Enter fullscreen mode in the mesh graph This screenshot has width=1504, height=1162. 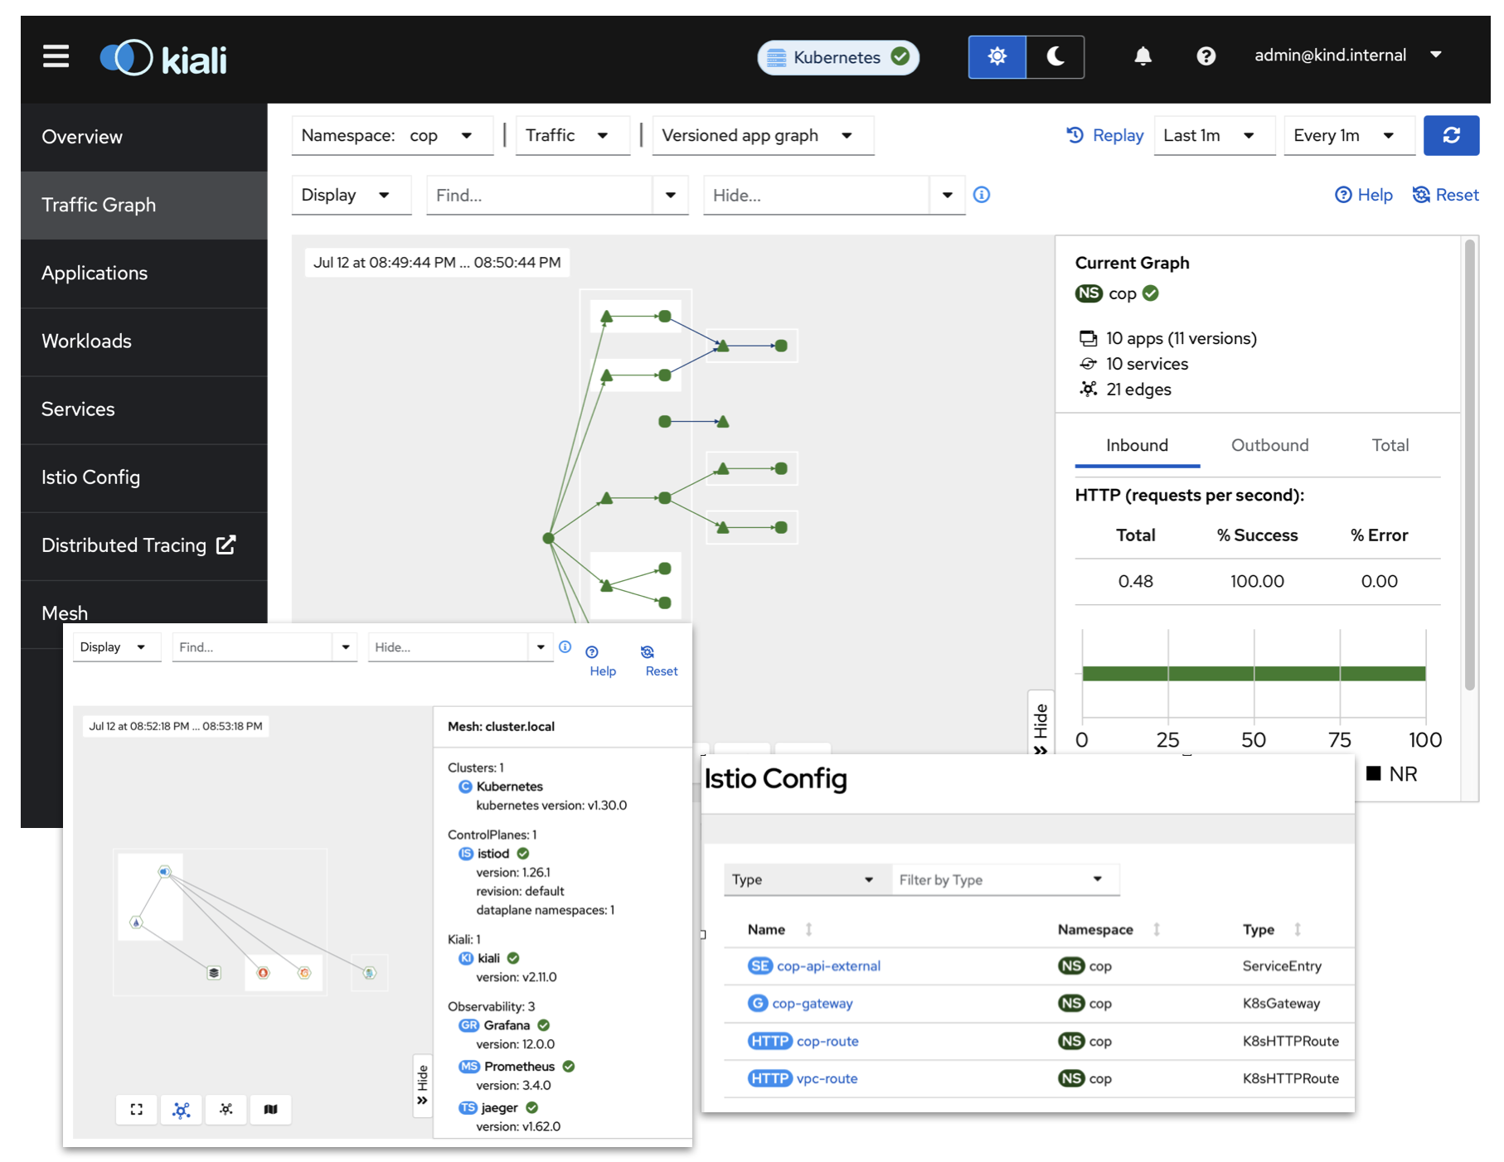[137, 1110]
